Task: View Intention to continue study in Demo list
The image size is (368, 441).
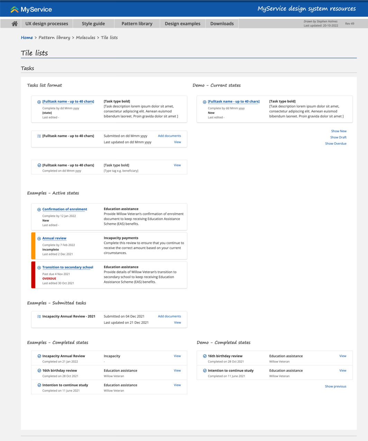Action: click(x=343, y=370)
